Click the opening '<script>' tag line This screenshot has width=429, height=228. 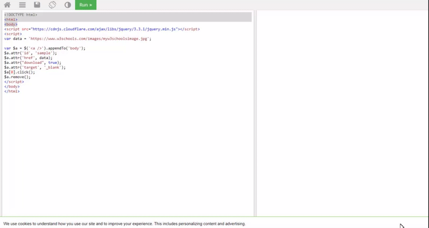click(x=13, y=34)
